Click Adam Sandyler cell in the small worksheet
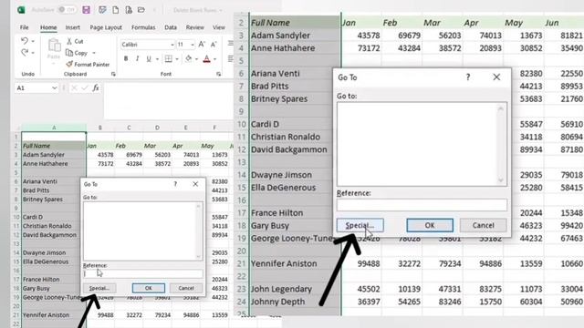Image resolution: width=584 pixels, height=328 pixels. tap(54, 155)
